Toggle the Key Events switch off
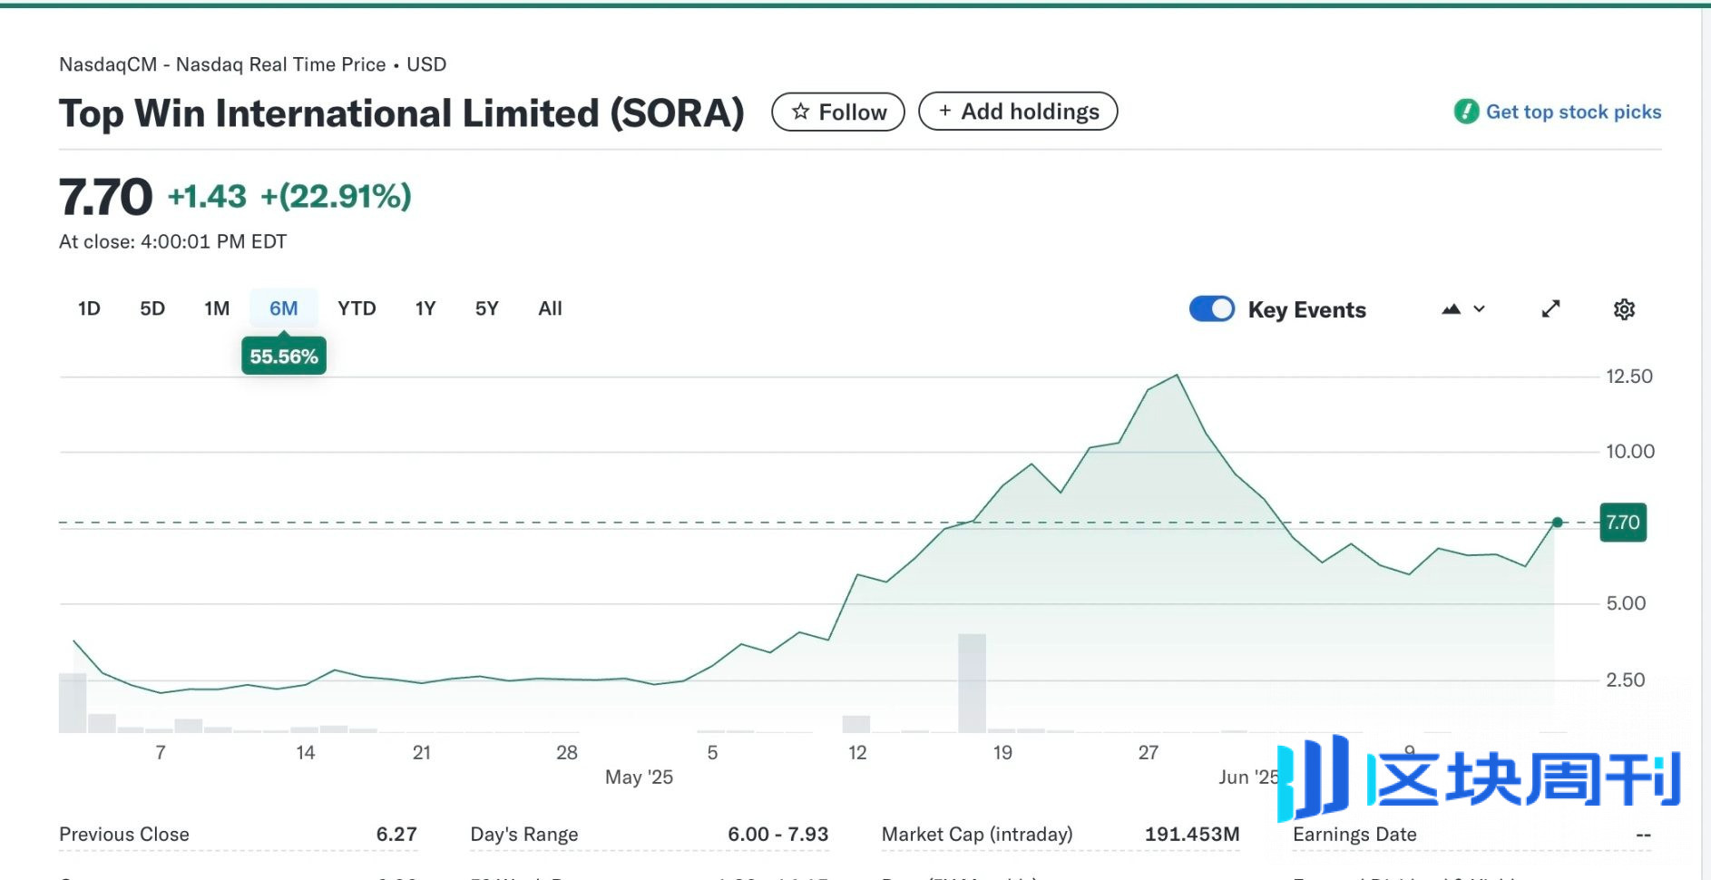Screen dimensions: 1711x880 tap(1212, 309)
